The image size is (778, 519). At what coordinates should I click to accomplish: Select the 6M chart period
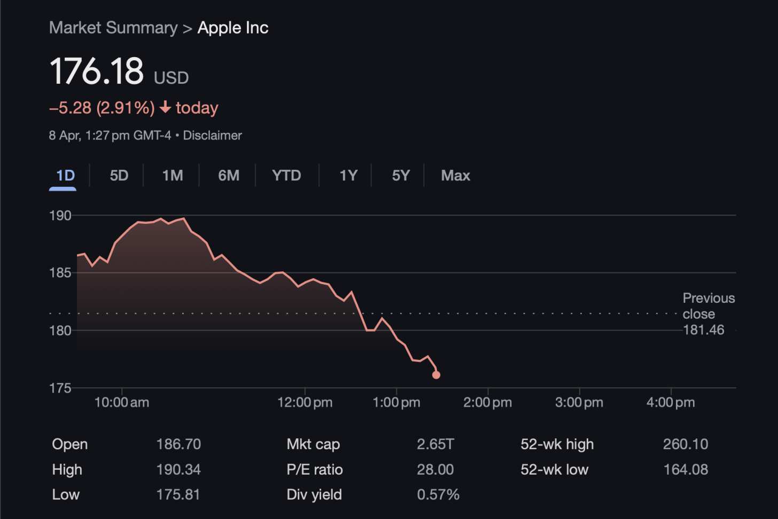pos(229,175)
